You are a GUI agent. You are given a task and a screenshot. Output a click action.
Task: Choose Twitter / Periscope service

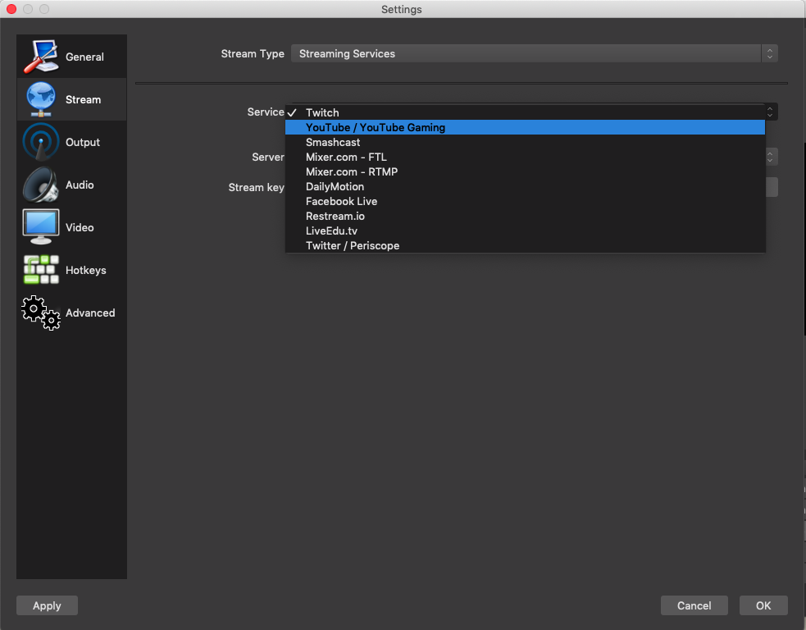click(526, 246)
